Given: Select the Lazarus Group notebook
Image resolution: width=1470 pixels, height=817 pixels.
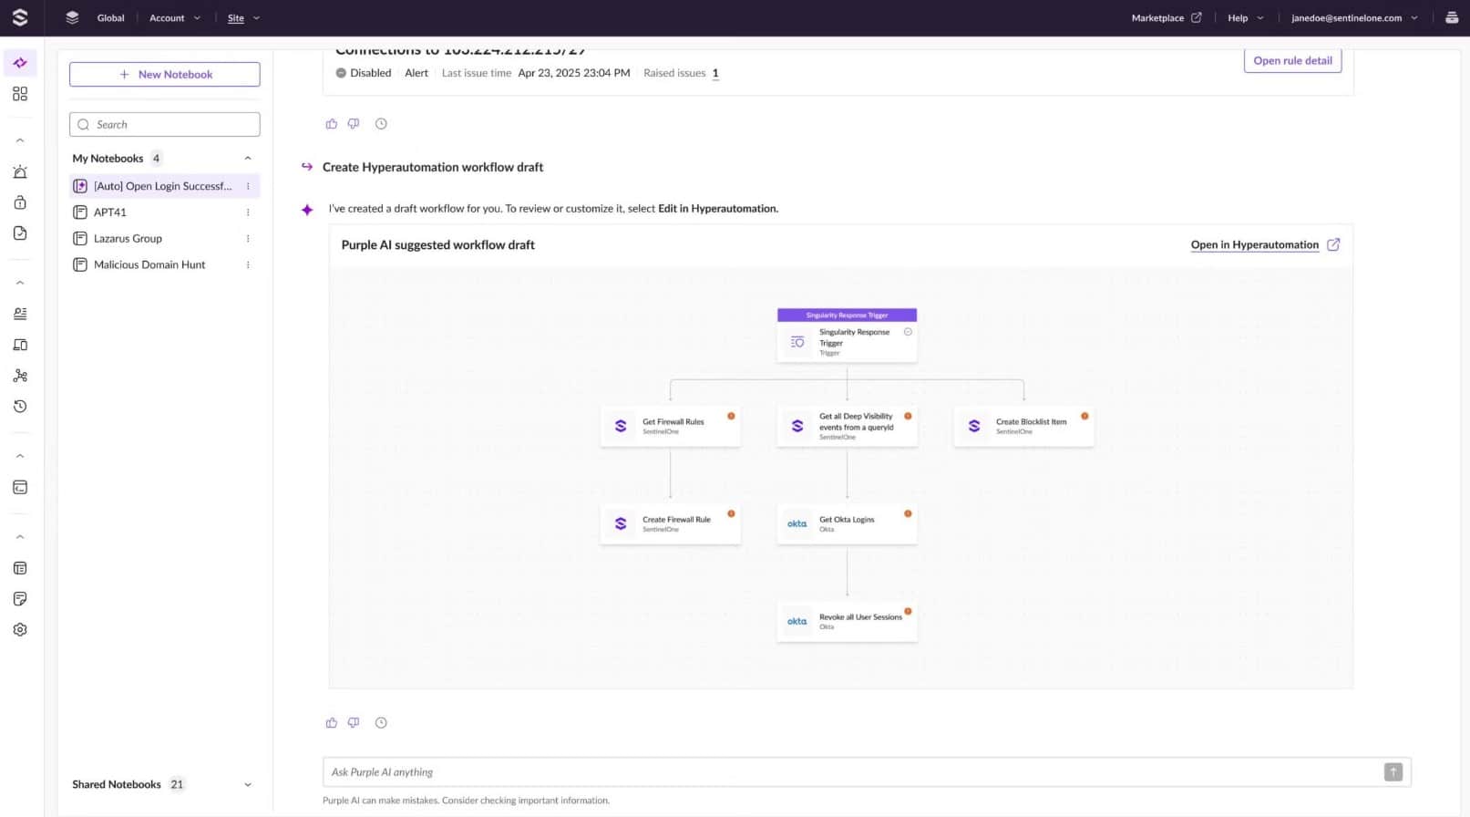Looking at the screenshot, I should coord(165,239).
